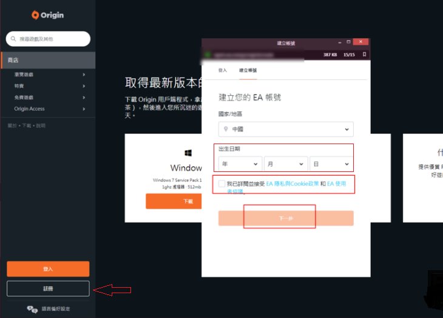Click the pin icon beside 15/15 in overlay bar
This screenshot has height=318, width=443.
365,54
